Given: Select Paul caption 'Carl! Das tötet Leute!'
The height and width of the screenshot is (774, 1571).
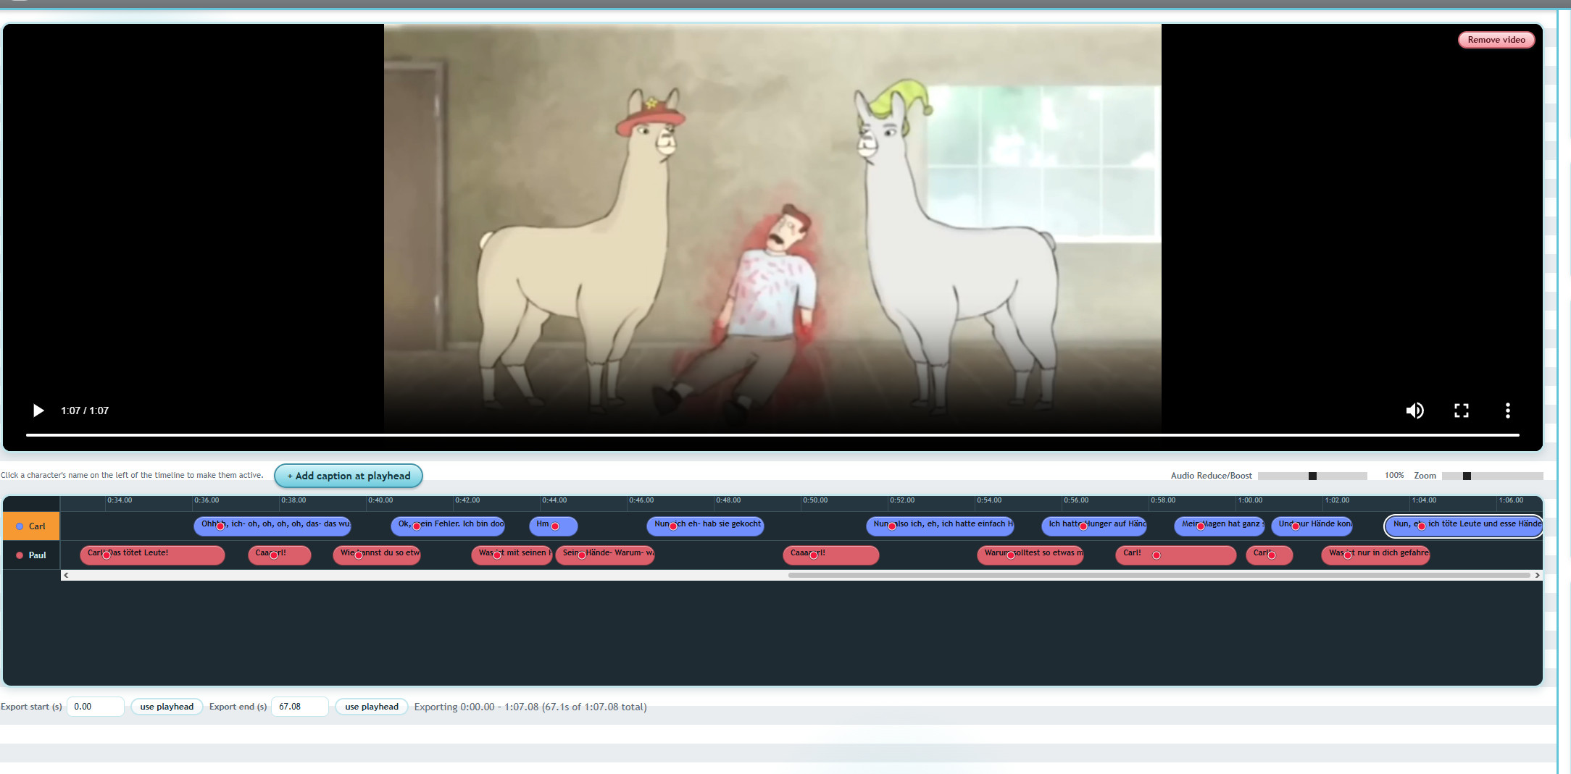Looking at the screenshot, I should (152, 555).
